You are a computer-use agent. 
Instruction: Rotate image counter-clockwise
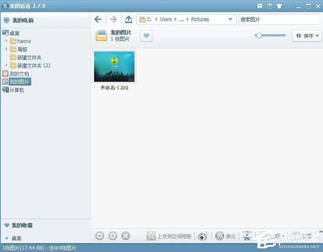point(100,236)
